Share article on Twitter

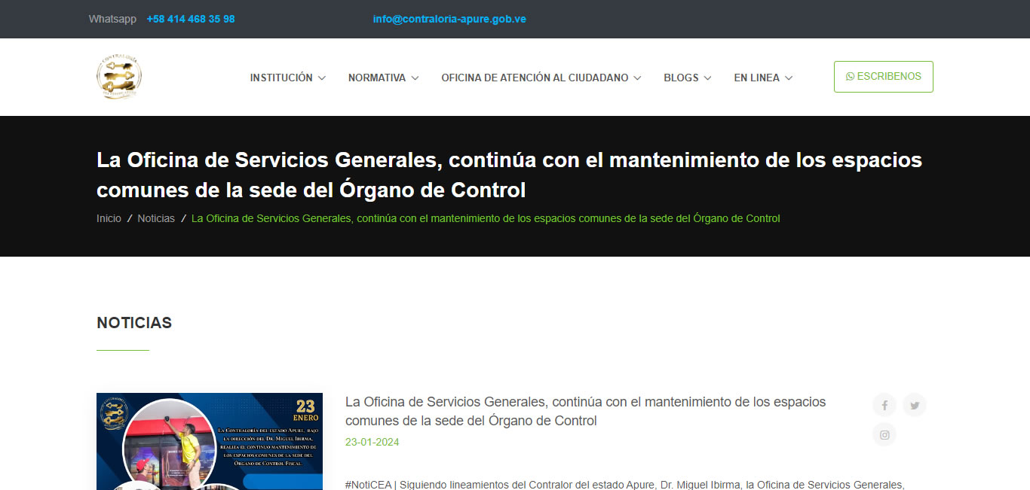click(x=915, y=405)
